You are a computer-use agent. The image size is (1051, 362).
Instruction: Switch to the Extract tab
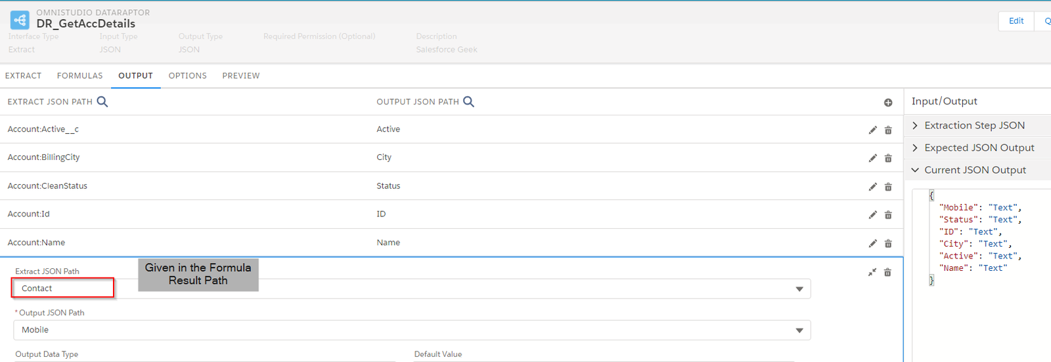[23, 75]
